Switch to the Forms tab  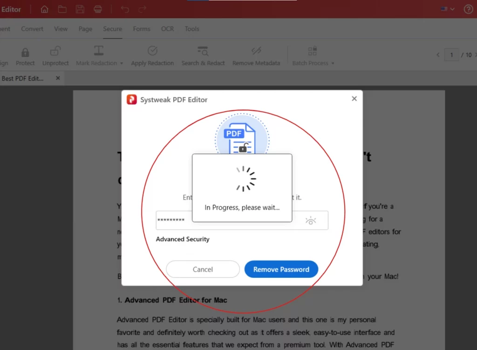coord(142,29)
